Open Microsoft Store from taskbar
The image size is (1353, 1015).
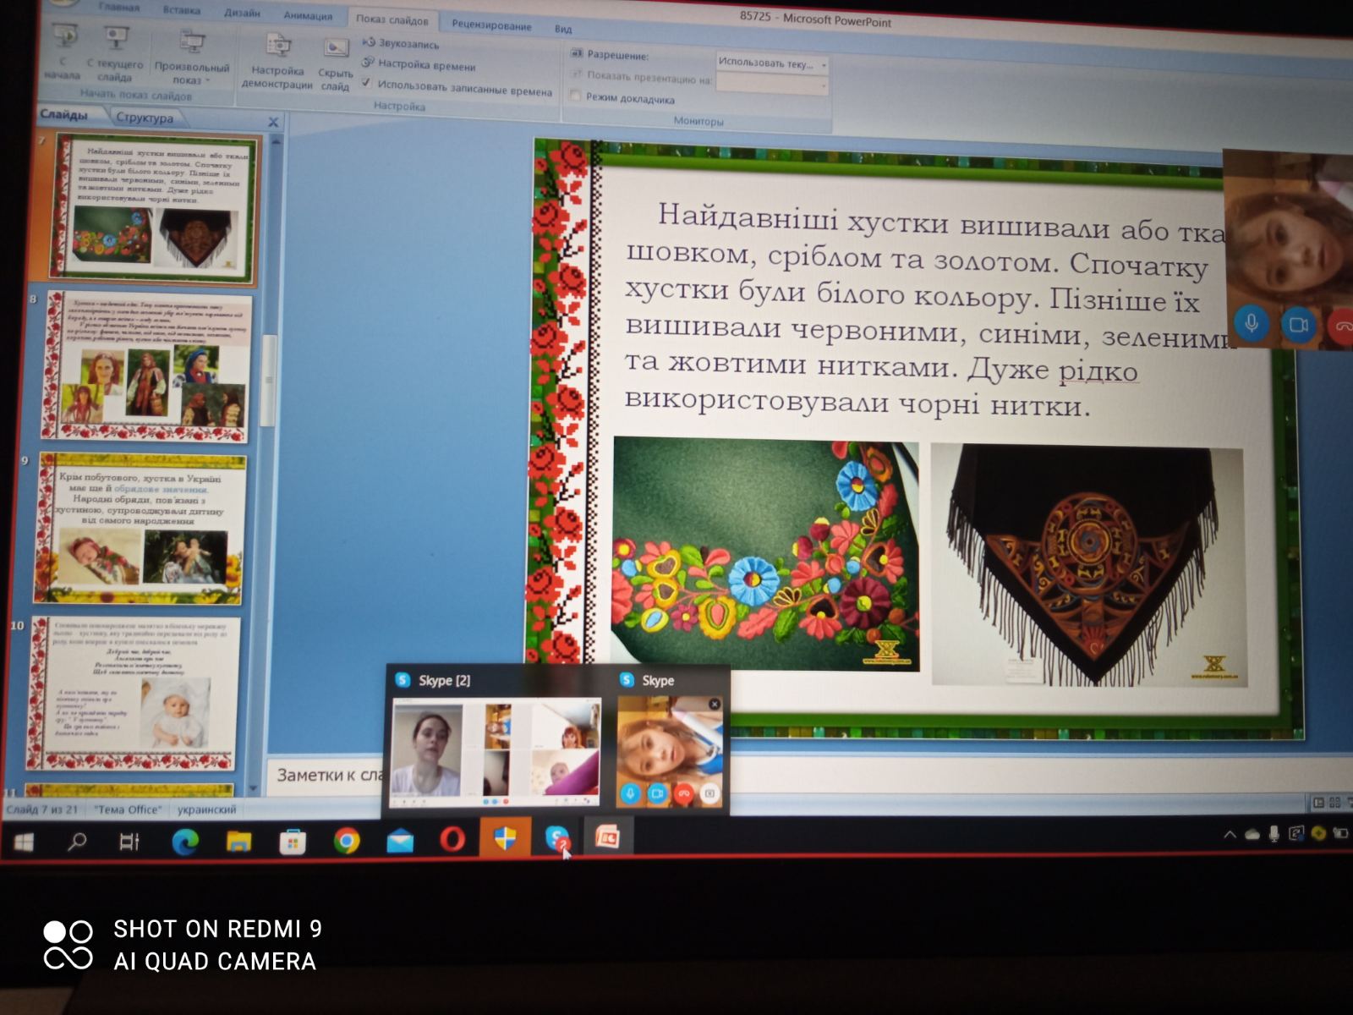coord(292,841)
